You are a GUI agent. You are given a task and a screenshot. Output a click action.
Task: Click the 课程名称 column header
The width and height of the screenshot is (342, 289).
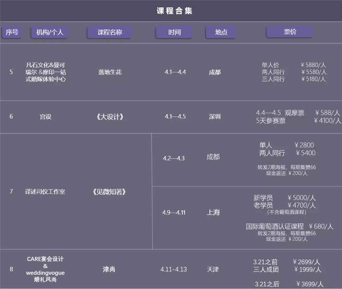click(x=109, y=32)
